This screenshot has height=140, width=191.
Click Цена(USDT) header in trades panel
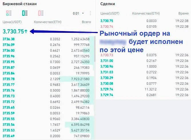pyautogui.click(x=110, y=13)
